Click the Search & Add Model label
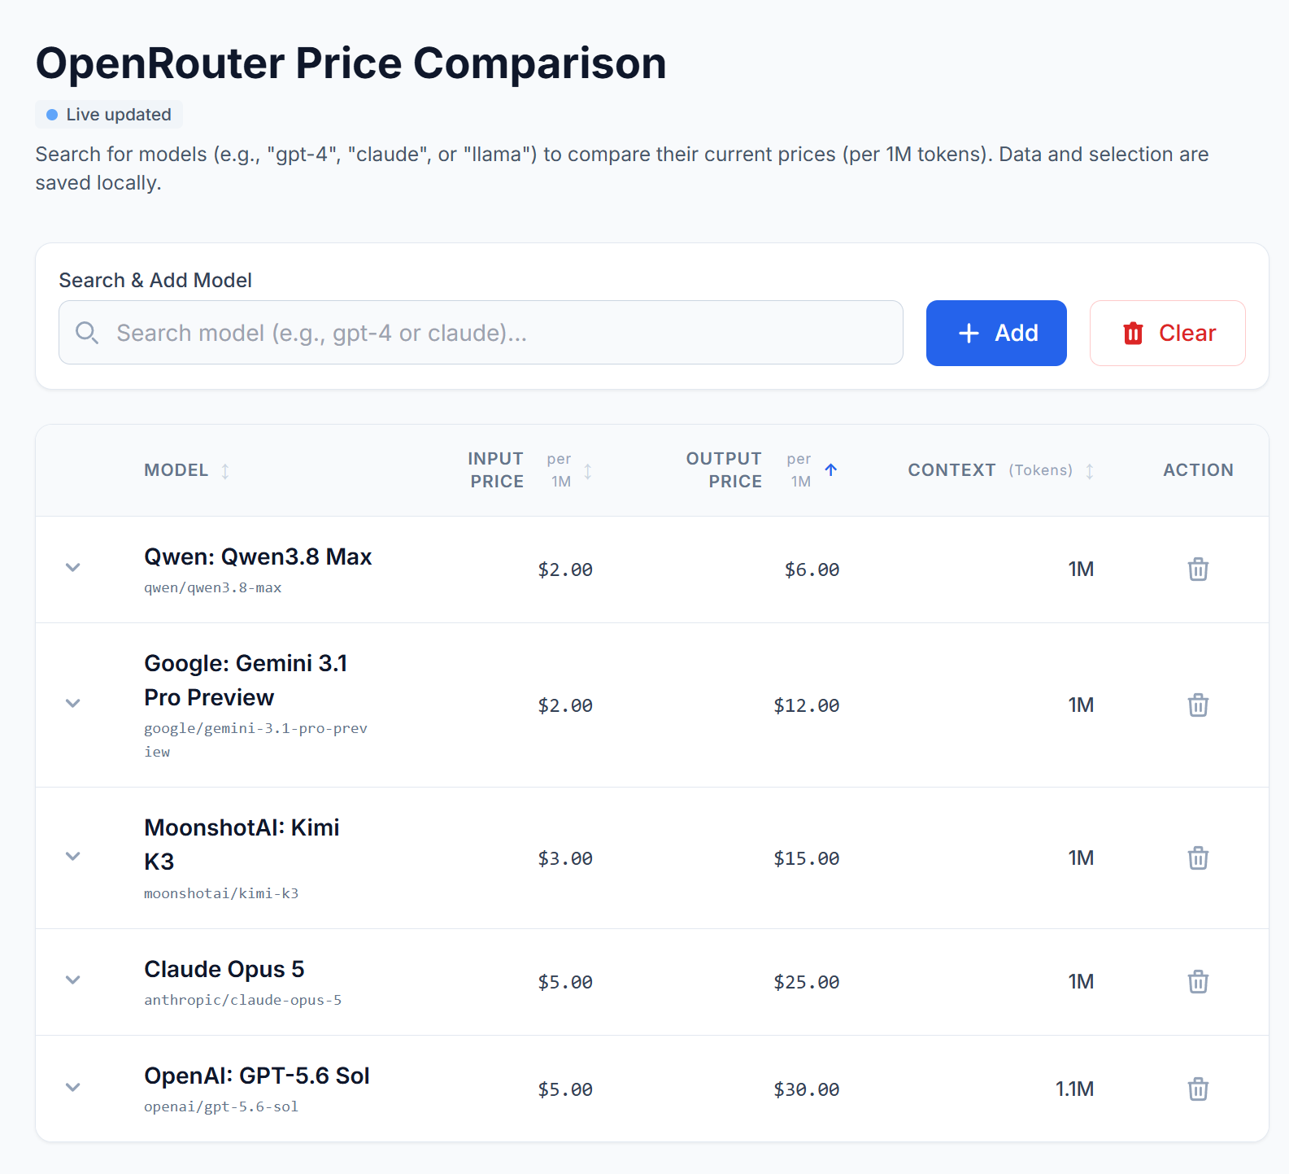 155,281
